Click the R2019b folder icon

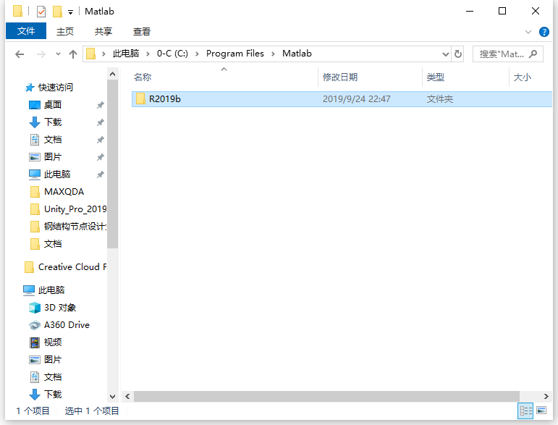tap(140, 98)
